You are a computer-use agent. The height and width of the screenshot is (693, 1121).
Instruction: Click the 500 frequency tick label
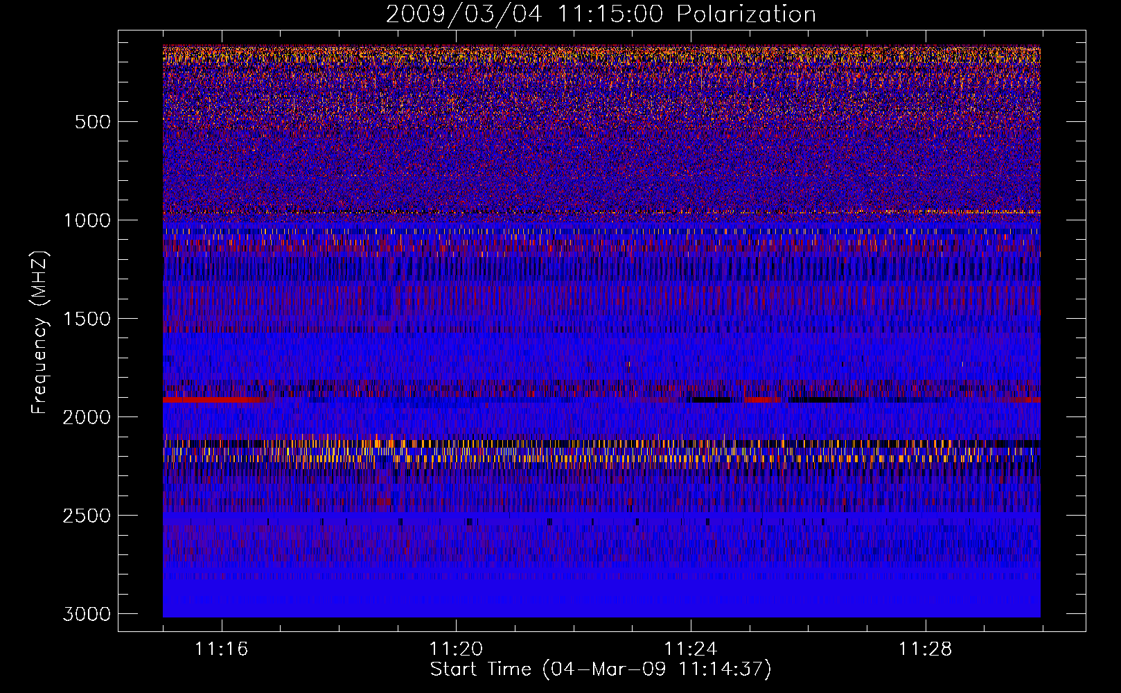pos(93,122)
